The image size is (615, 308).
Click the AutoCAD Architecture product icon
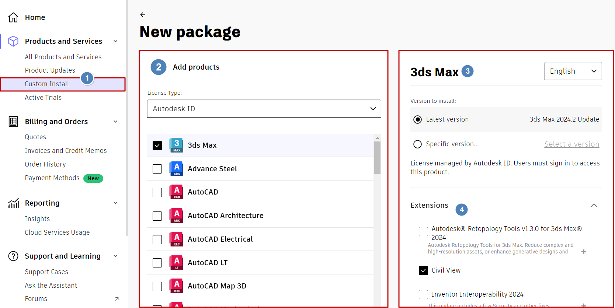[x=177, y=216]
